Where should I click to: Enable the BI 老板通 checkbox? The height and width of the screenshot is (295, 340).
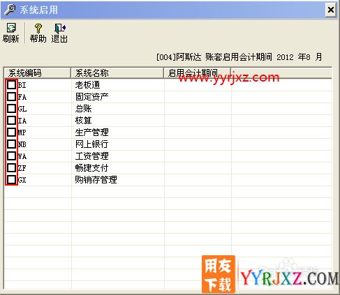point(11,84)
